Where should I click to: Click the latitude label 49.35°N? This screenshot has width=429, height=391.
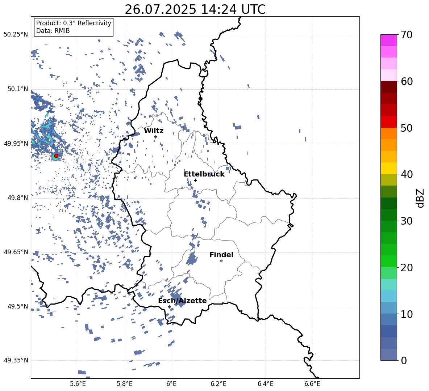coord(16,360)
